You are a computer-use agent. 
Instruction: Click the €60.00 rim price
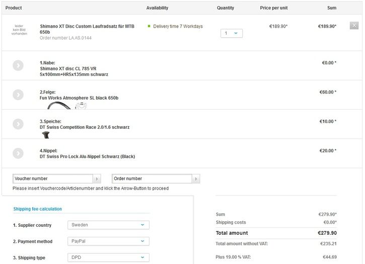(328, 92)
